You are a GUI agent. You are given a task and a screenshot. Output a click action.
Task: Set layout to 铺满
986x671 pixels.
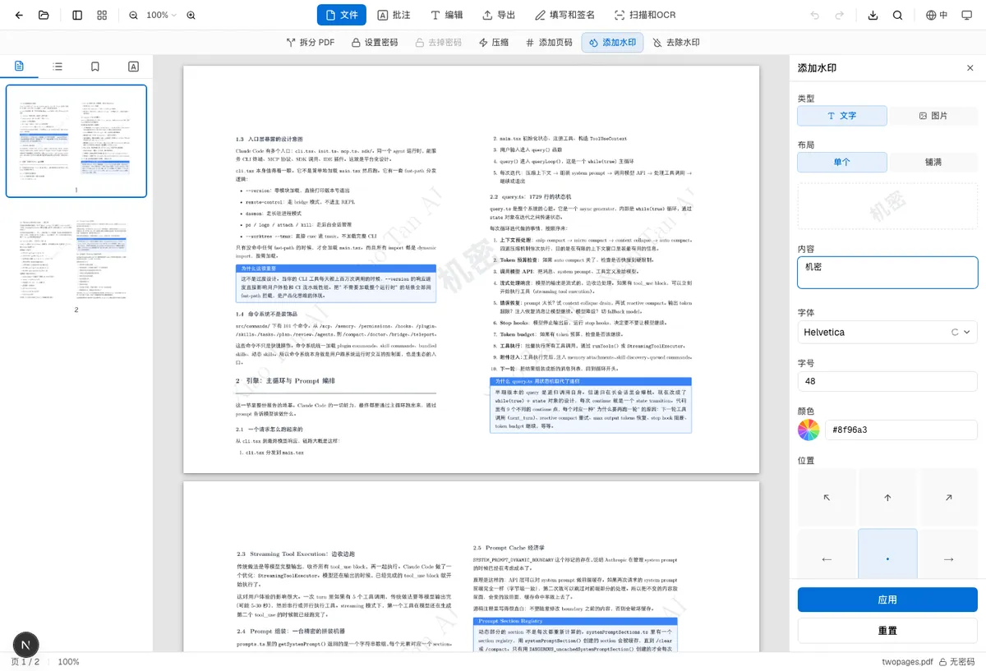coord(933,162)
